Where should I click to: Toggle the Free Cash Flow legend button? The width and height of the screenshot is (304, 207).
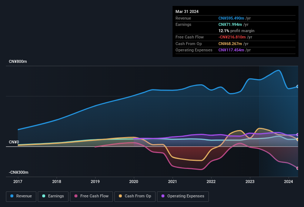tap(91, 196)
